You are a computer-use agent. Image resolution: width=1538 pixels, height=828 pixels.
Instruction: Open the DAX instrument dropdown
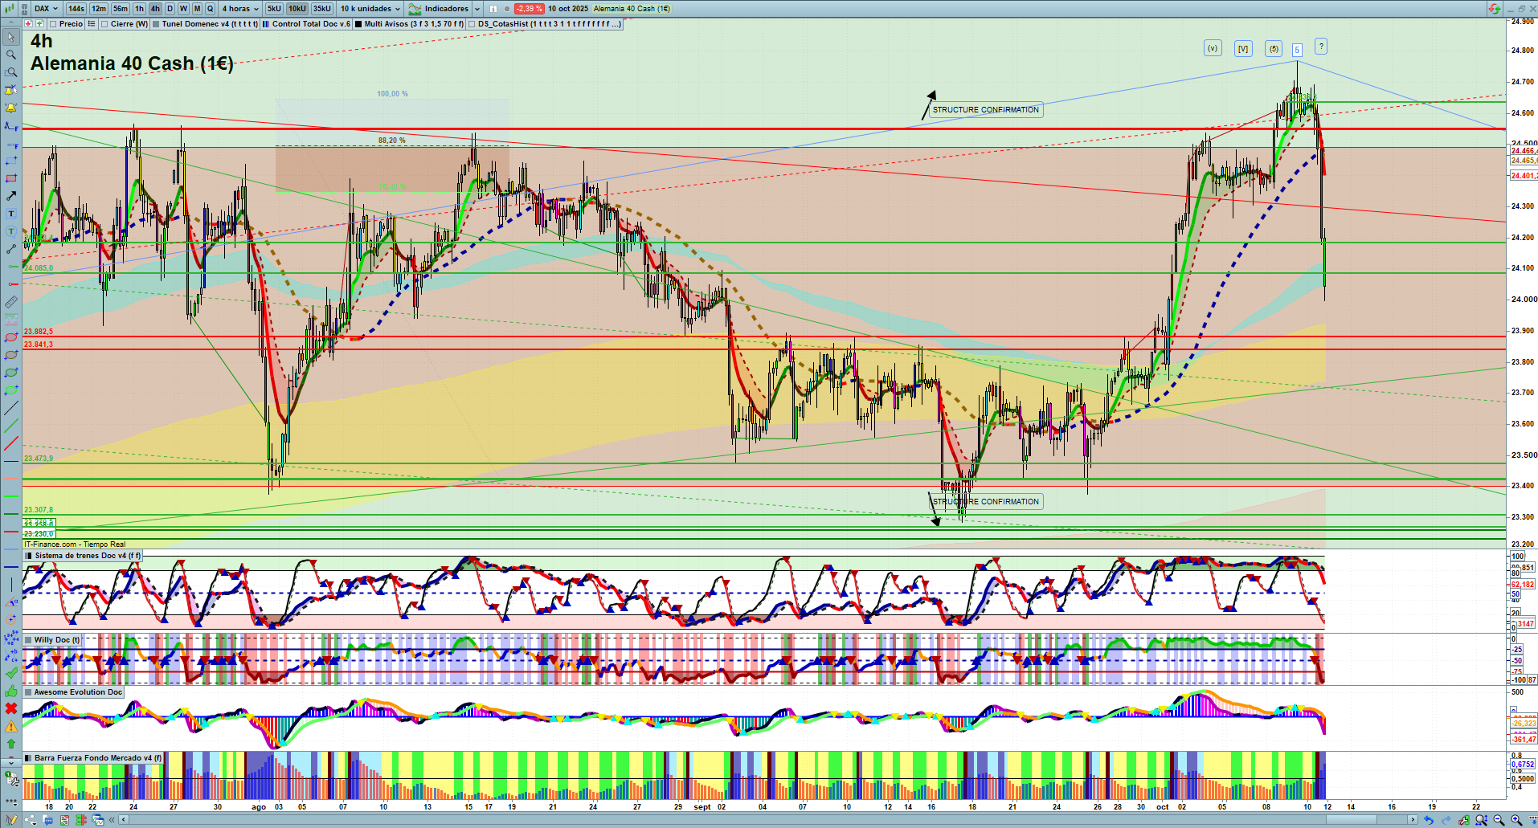click(x=46, y=9)
